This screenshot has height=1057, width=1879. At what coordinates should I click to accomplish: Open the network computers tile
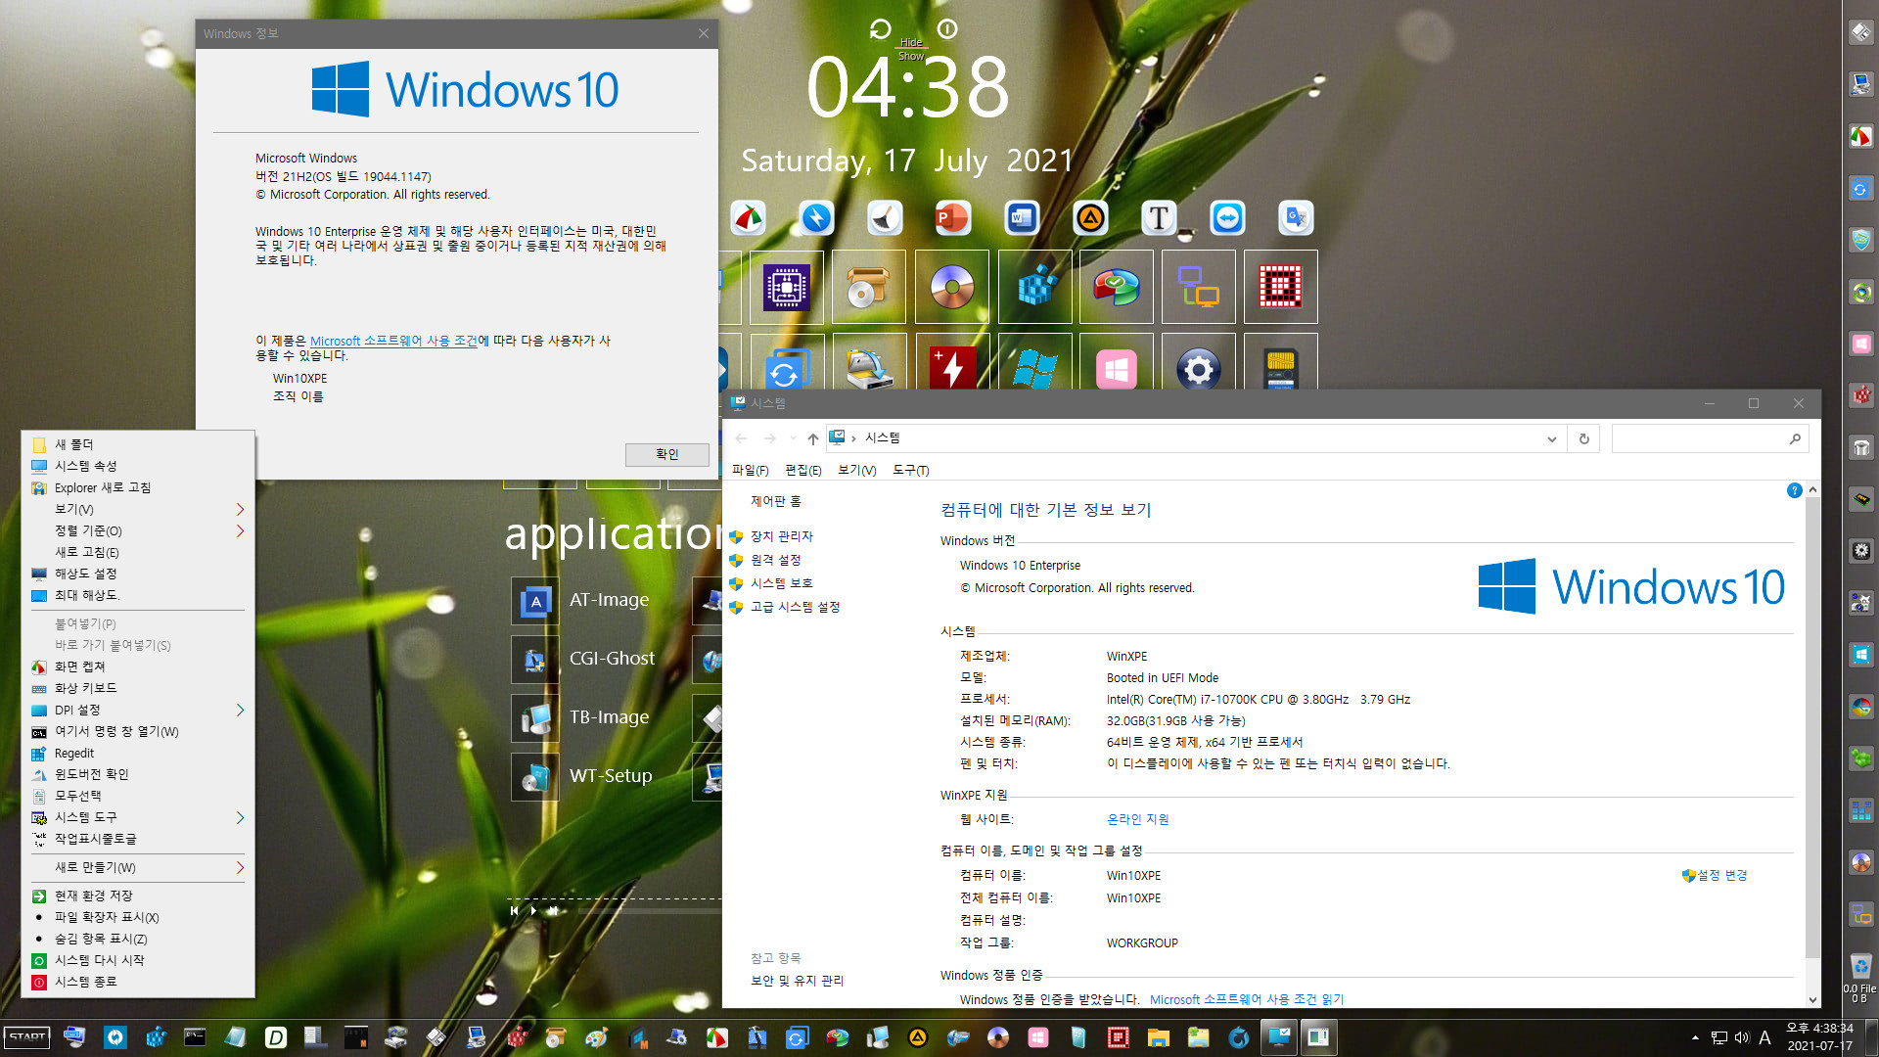pyautogui.click(x=1199, y=287)
